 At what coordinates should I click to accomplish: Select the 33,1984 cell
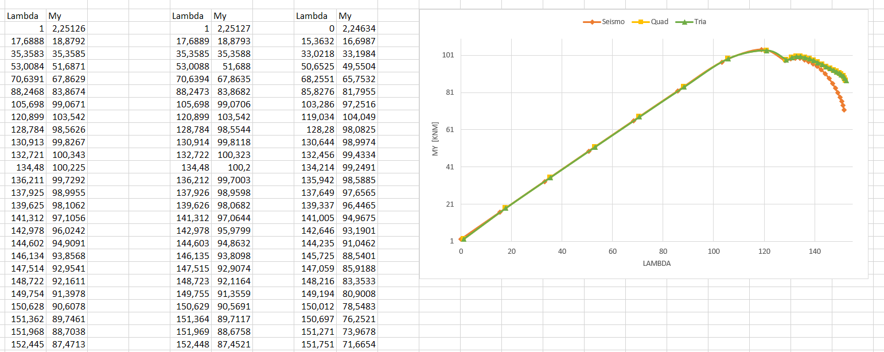357,54
